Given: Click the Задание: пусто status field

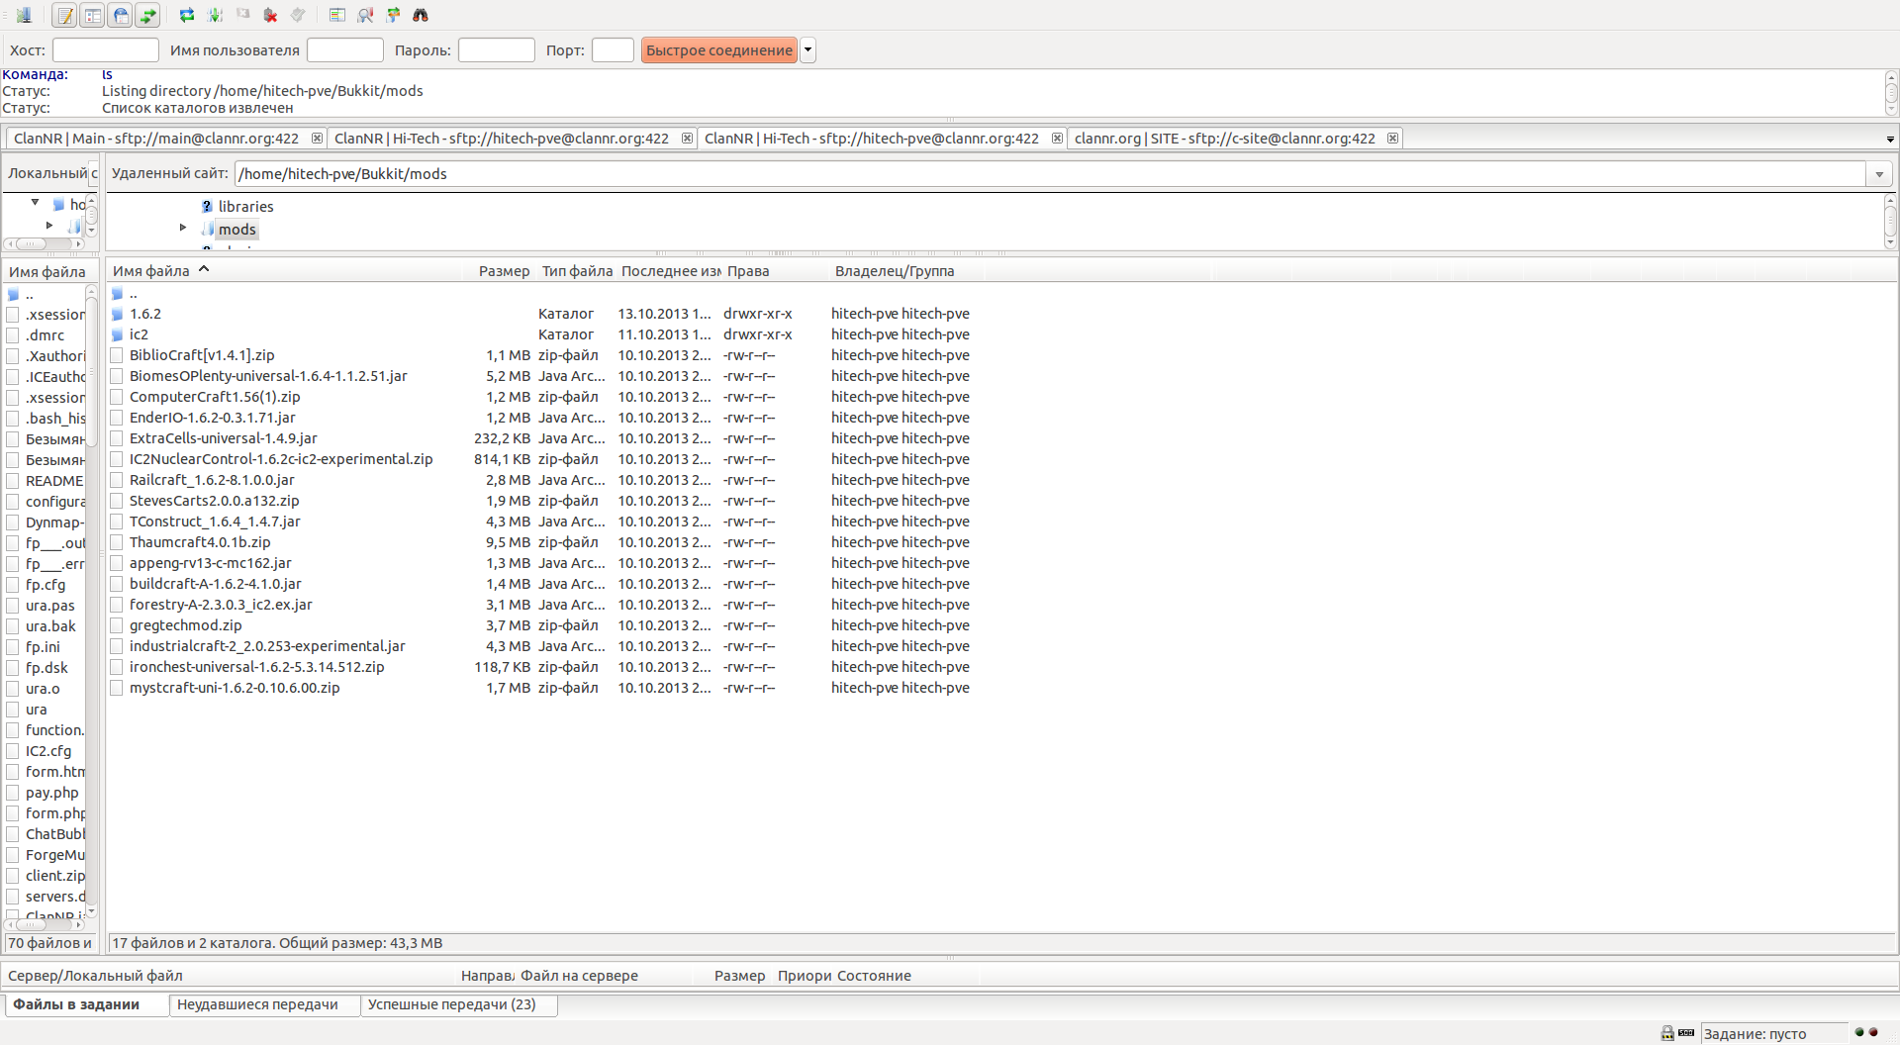Looking at the screenshot, I should (x=1774, y=1033).
